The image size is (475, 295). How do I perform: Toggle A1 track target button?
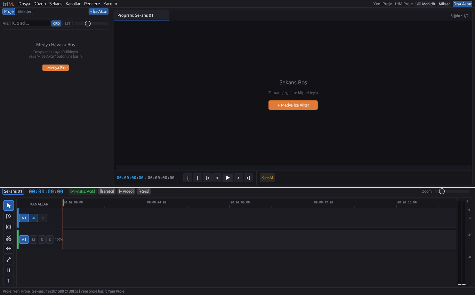24,239
